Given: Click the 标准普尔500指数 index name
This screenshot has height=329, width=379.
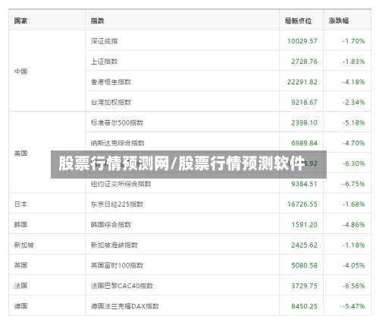Looking at the screenshot, I should click(117, 122).
